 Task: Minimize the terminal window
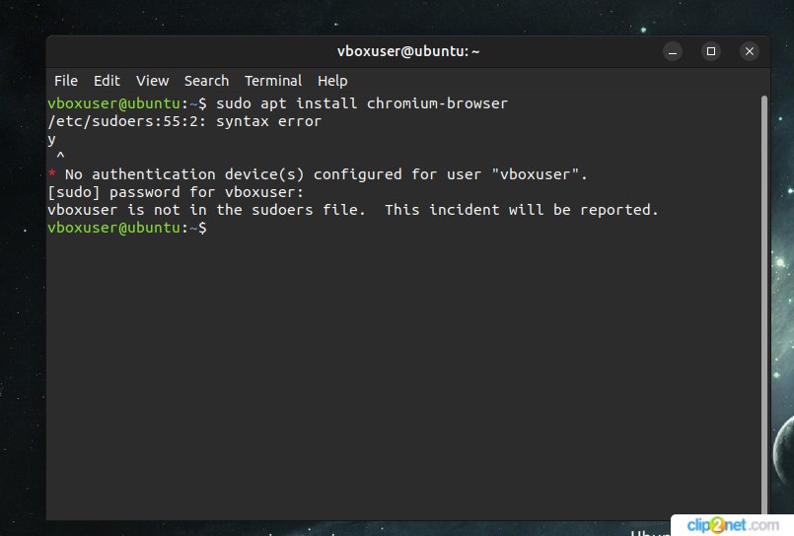673,51
